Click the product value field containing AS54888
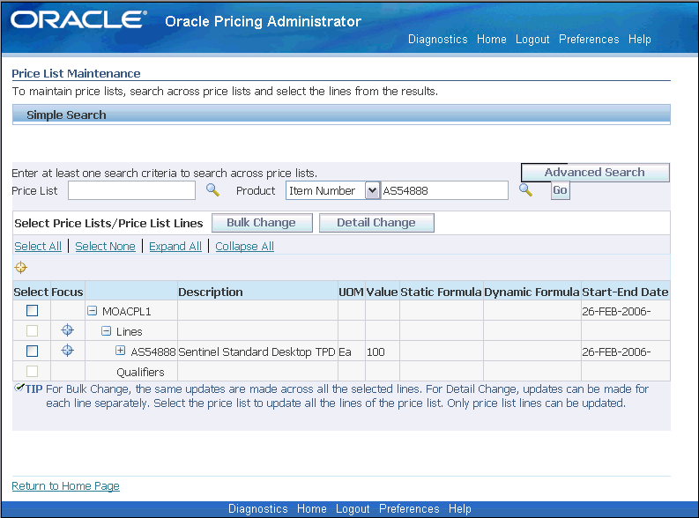This screenshot has width=699, height=518. [444, 190]
